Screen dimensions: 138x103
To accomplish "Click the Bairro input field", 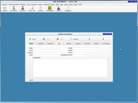I will pos(47,55).
